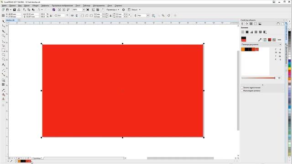The image size is (292, 164).
Task: Pick the orange swatch in the document palette
Action: point(243,49)
